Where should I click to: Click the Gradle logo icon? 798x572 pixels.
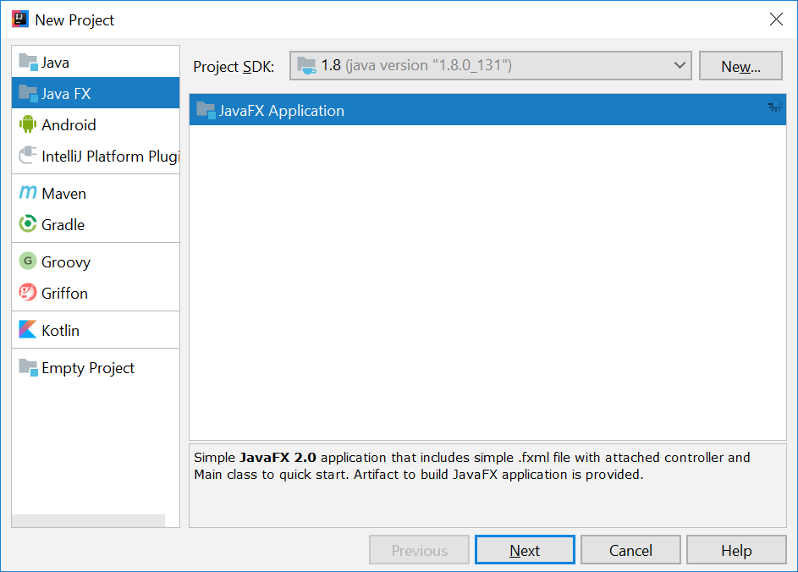[28, 224]
